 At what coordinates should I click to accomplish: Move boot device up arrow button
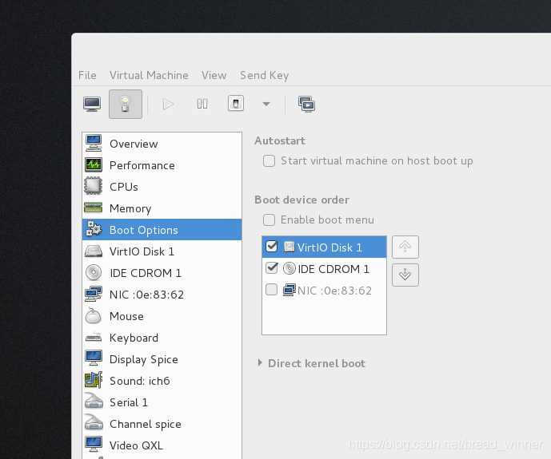[x=405, y=247]
